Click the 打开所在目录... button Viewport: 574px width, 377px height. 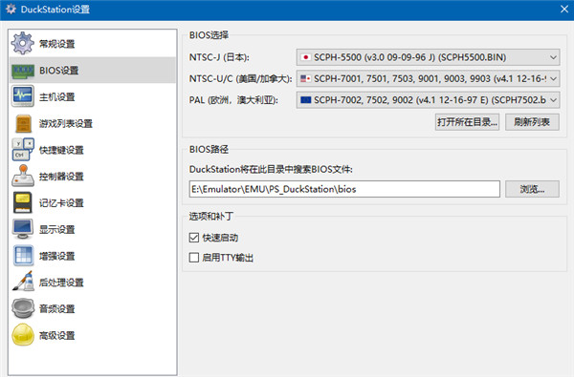468,122
